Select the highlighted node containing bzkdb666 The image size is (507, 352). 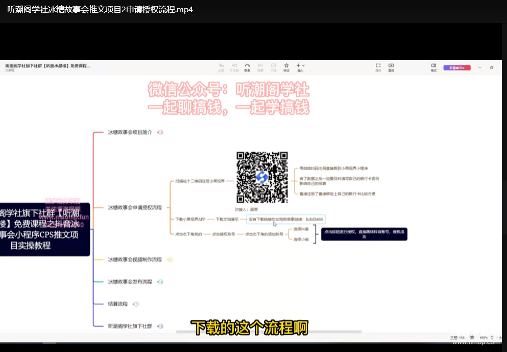click(x=286, y=219)
